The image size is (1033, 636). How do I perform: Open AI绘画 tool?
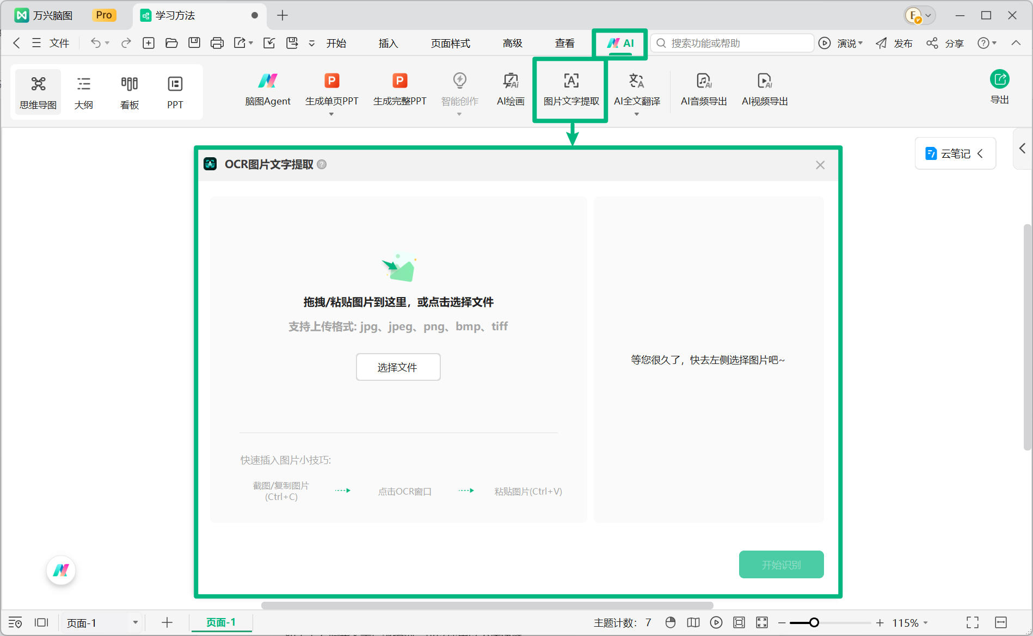511,90
